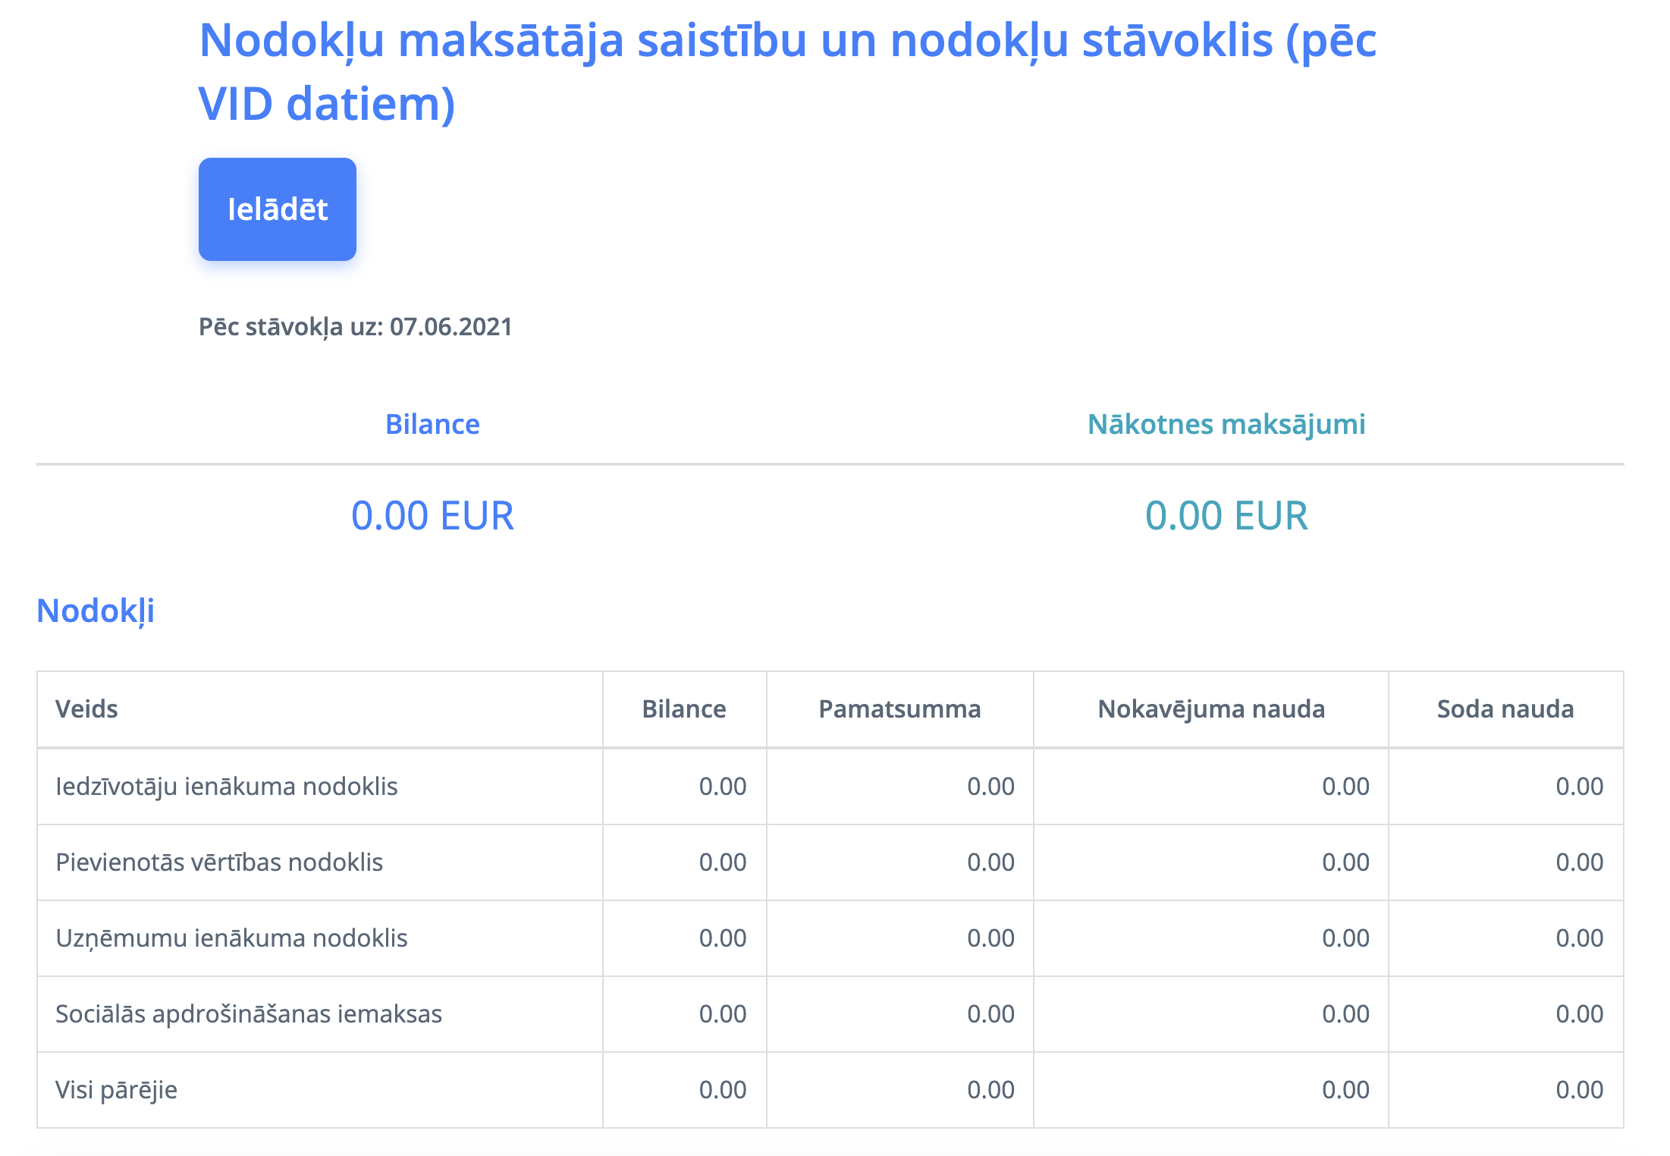The image size is (1670, 1156).
Task: Click the Pamatsumma column header
Action: click(899, 709)
